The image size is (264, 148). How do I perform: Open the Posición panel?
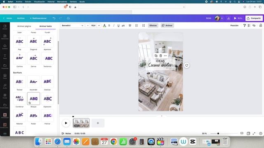tap(234, 25)
